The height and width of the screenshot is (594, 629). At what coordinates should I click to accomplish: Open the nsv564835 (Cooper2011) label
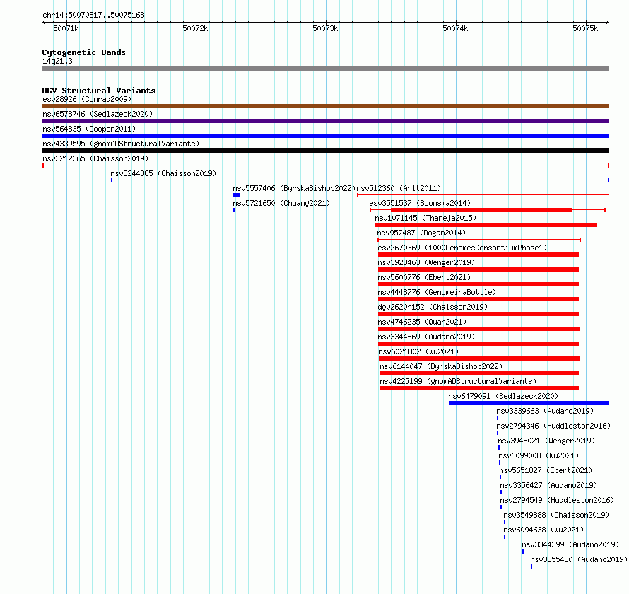tap(89, 129)
